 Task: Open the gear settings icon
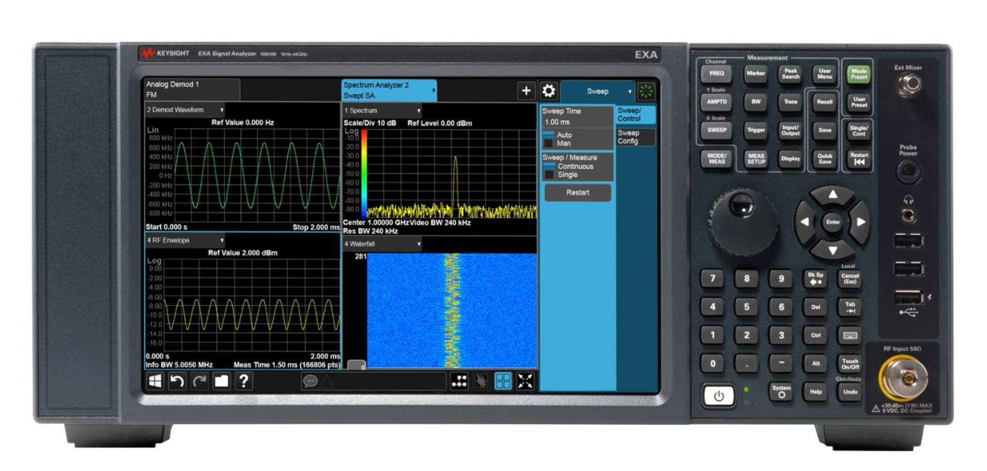pyautogui.click(x=549, y=91)
